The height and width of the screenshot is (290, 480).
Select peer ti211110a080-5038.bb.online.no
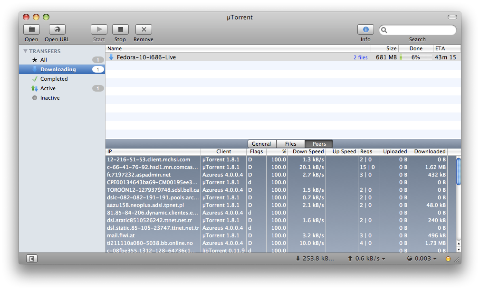point(150,243)
